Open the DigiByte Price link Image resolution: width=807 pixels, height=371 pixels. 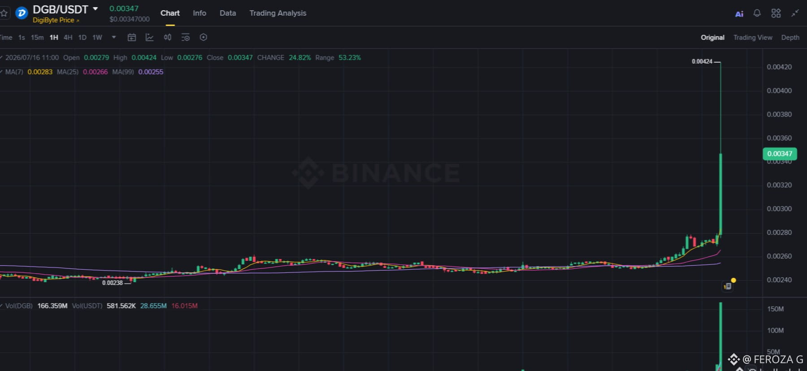coord(56,20)
